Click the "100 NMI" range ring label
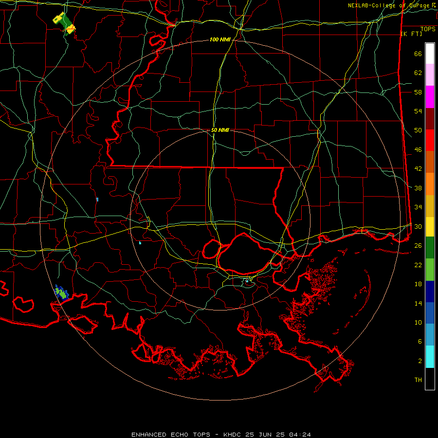 [x=220, y=40]
